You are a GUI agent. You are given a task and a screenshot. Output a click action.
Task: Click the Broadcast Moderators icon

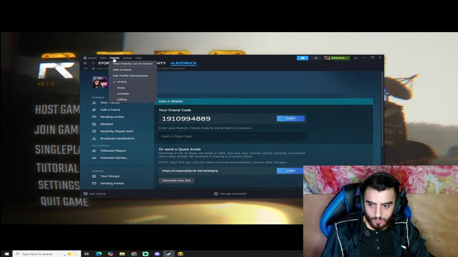(x=94, y=138)
